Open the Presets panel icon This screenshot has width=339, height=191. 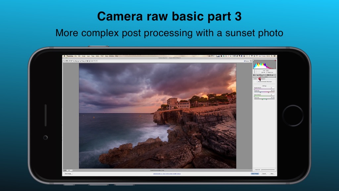(x=270, y=75)
